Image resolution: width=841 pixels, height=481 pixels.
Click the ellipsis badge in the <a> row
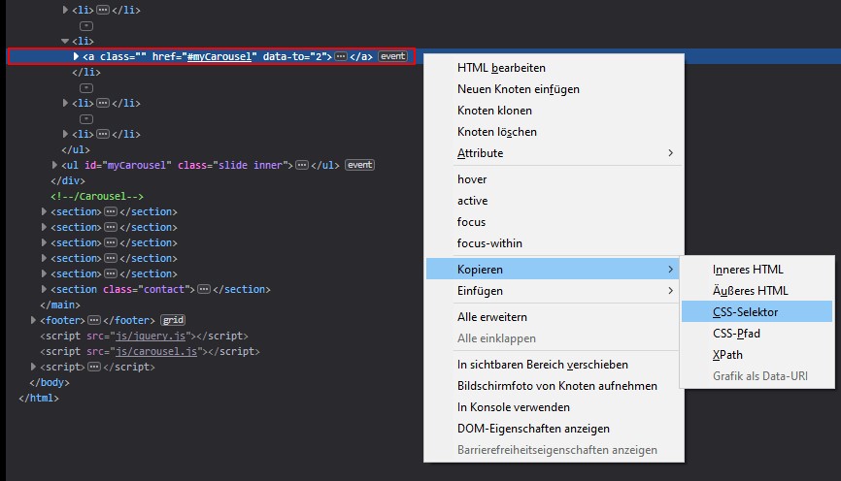click(341, 56)
